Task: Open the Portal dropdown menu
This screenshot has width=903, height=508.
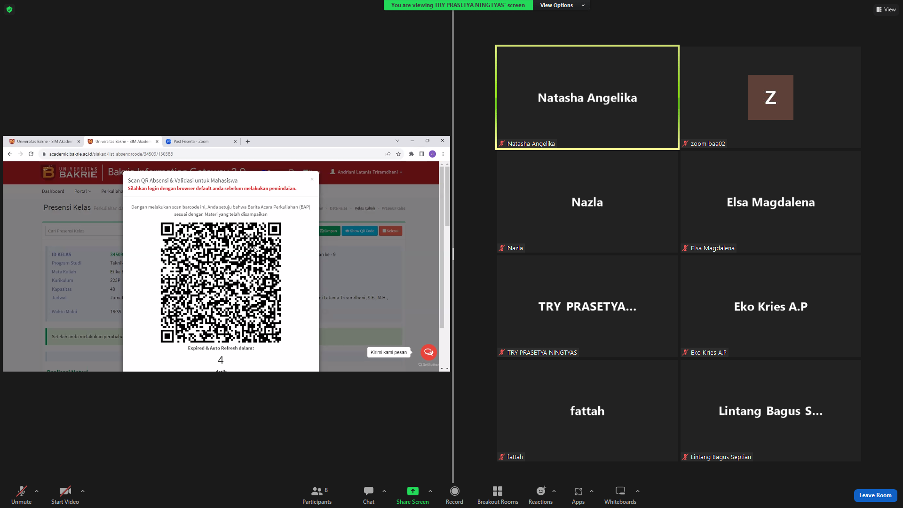Action: tap(83, 191)
